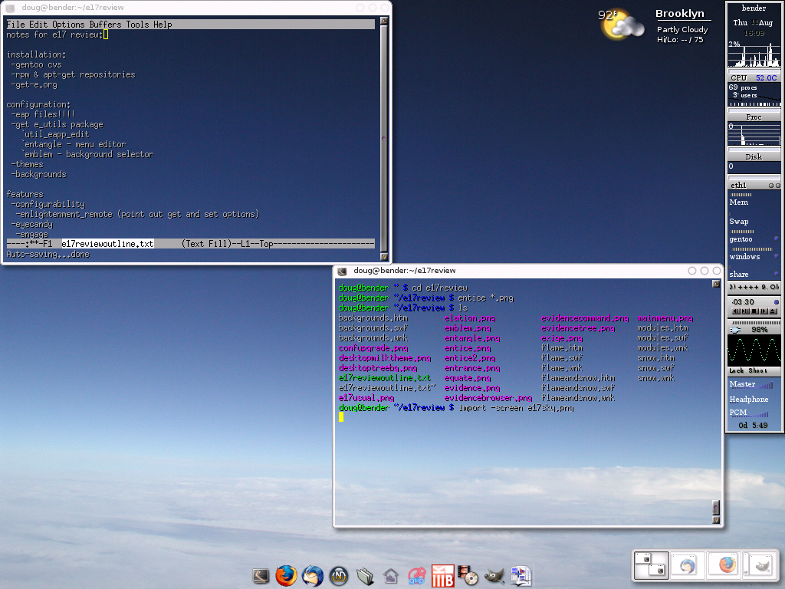Toggle the share mount button in gkrellm
785x589 pixels.
(776, 274)
